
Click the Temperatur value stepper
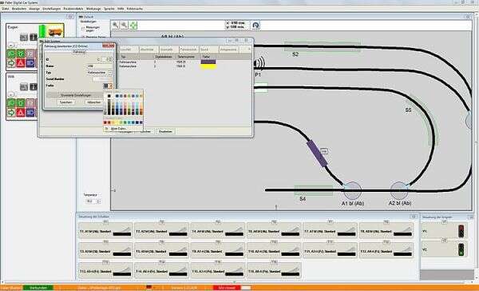(98, 201)
